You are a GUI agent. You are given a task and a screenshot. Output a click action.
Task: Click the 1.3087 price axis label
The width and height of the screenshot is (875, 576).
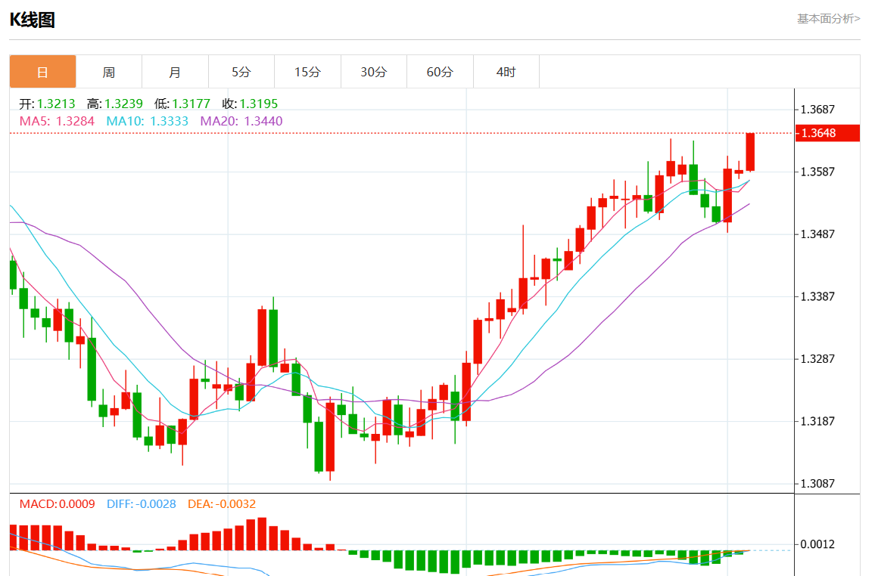[x=817, y=484]
